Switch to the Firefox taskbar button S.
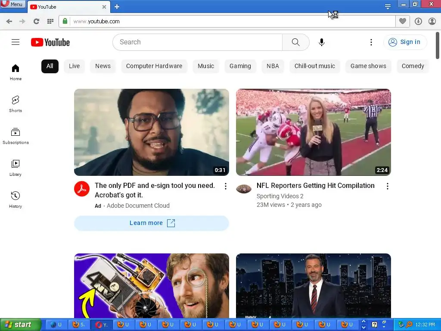This screenshot has width=441, height=331. 79,325
